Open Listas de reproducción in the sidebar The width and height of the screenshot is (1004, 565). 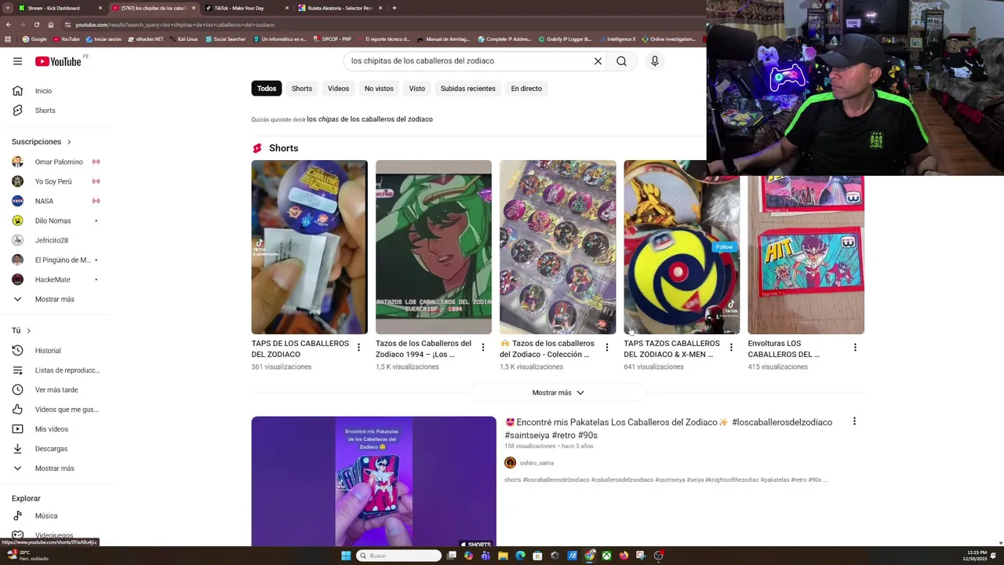tap(55, 370)
